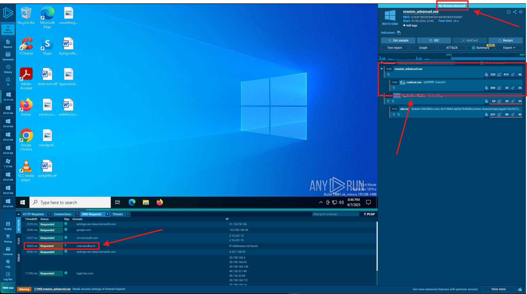Click the DNS list vertical scrollbar

[377, 246]
